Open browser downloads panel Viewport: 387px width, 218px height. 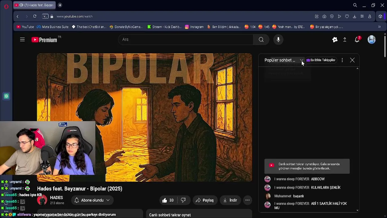click(x=354, y=16)
